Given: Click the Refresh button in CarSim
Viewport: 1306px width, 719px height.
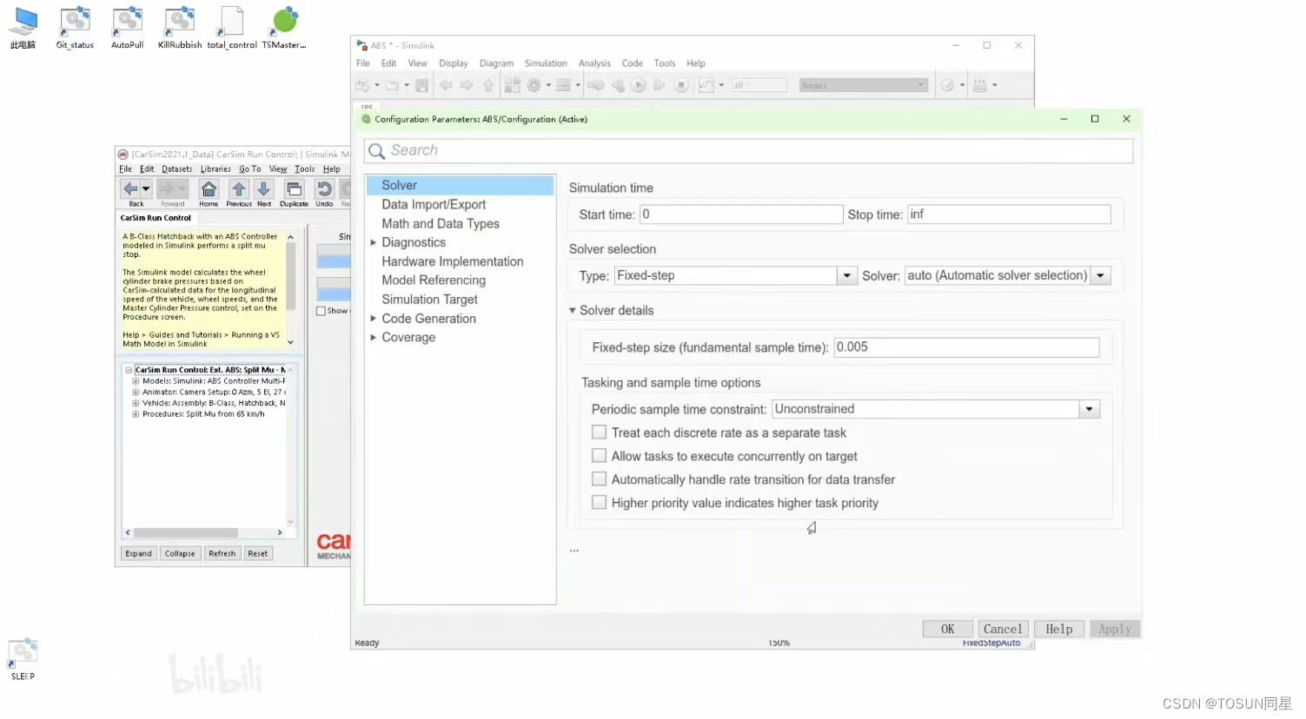Looking at the screenshot, I should [222, 554].
